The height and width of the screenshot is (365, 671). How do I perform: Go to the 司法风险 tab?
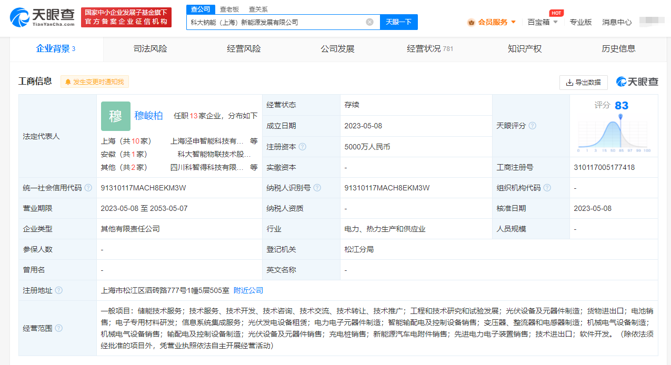[x=150, y=49]
